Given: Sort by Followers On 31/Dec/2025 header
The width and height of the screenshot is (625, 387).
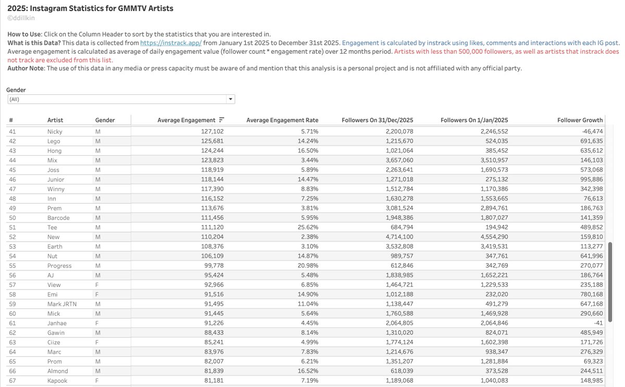Looking at the screenshot, I should (x=378, y=120).
